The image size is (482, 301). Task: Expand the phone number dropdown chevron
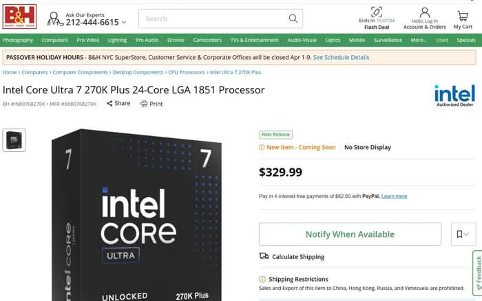coord(124,23)
